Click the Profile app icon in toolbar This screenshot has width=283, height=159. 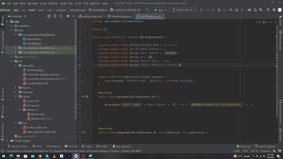[230, 10]
